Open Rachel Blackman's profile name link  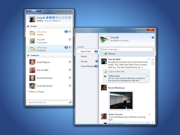pos(116,88)
